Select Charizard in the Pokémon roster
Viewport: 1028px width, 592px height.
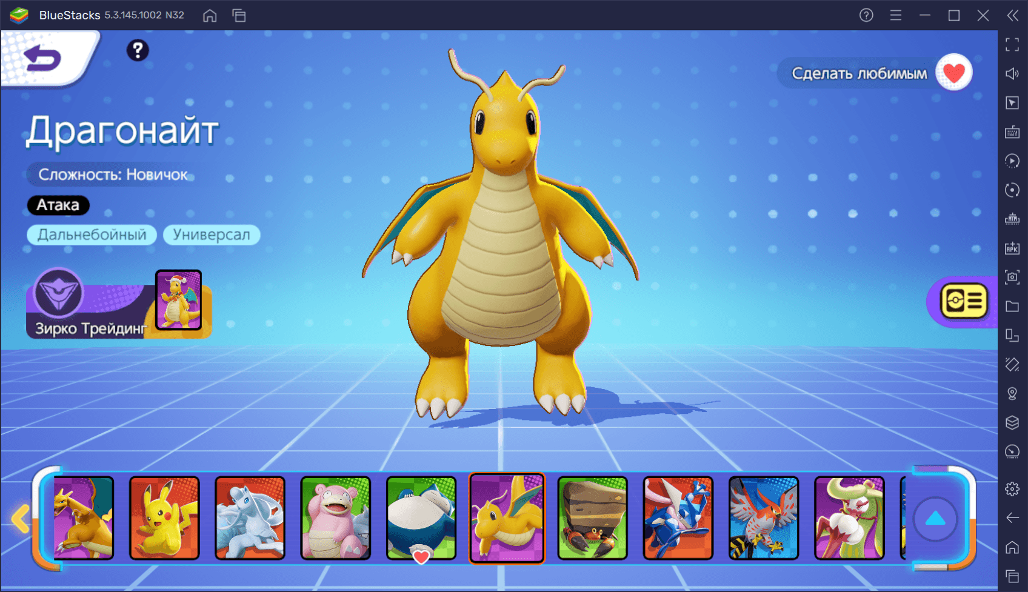[83, 518]
